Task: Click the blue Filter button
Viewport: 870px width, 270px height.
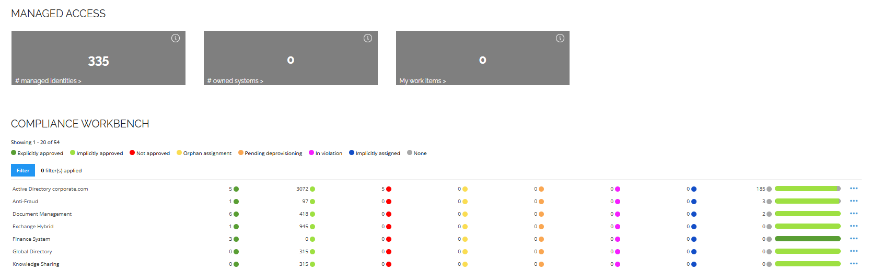Action: click(23, 170)
